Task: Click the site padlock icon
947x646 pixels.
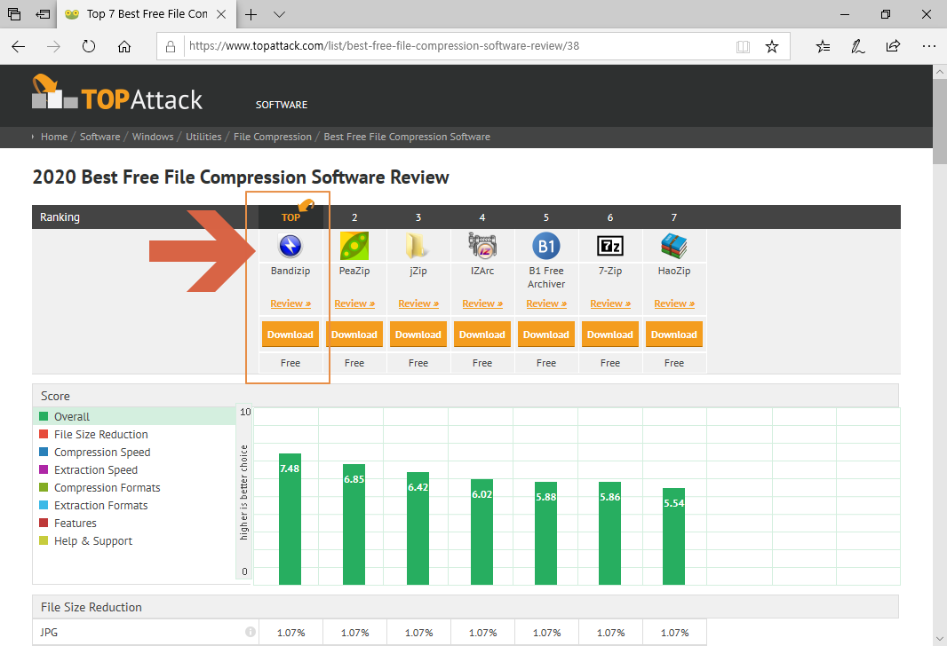Action: 171,46
